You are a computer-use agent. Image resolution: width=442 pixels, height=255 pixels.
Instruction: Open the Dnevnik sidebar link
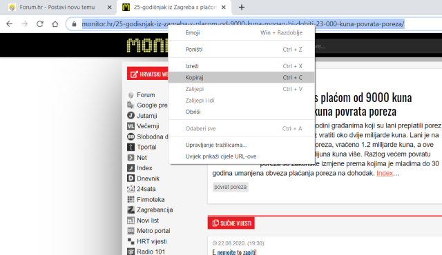point(148,178)
